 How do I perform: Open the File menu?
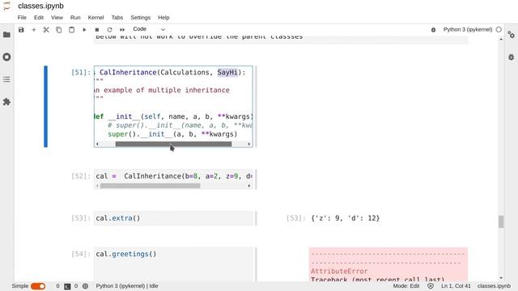click(22, 18)
